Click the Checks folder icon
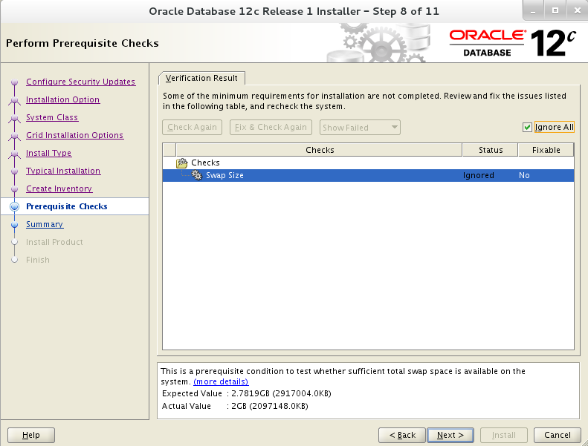588x446 pixels. click(x=182, y=163)
